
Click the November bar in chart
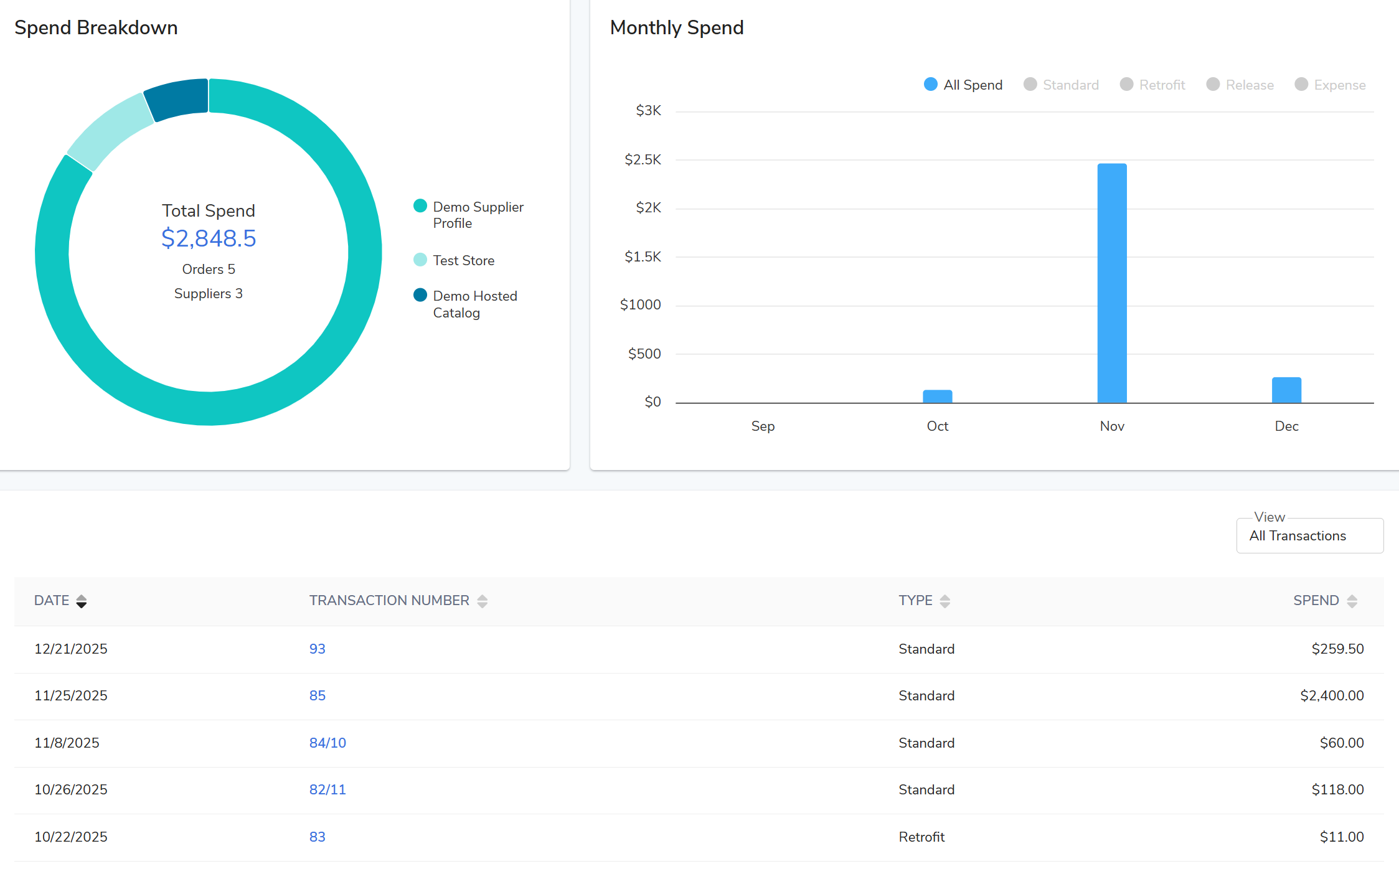click(x=1112, y=283)
